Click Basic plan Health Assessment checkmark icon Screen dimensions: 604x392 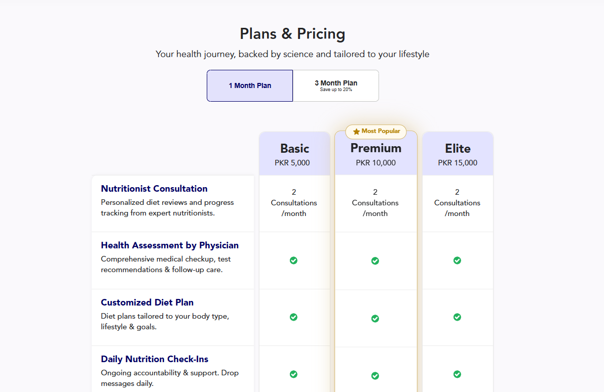(293, 260)
